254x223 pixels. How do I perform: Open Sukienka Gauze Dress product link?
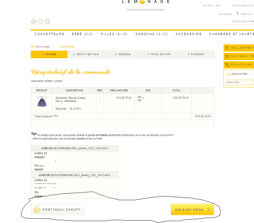tap(70, 99)
